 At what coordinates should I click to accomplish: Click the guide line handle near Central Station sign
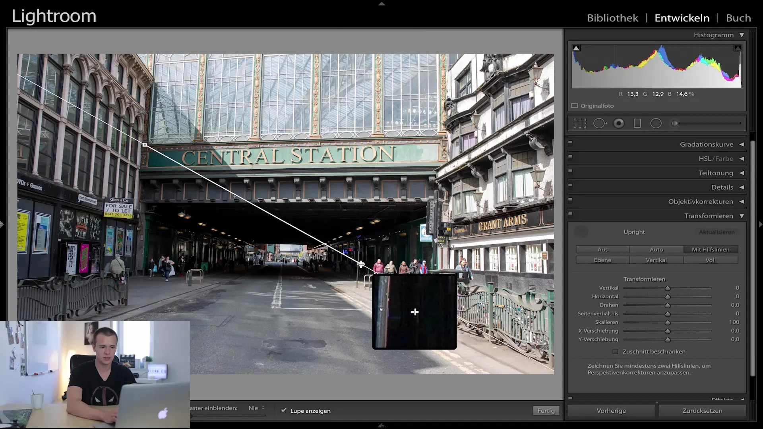(x=145, y=145)
